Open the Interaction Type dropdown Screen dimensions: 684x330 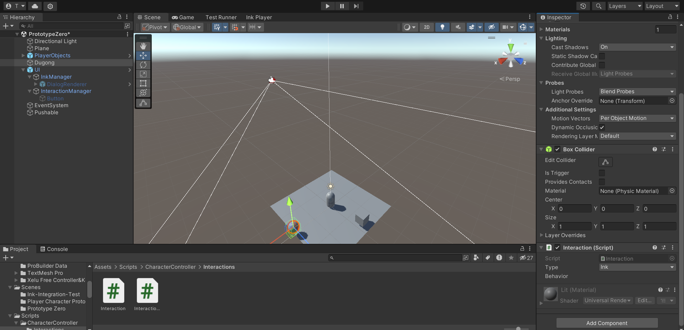(x=637, y=267)
